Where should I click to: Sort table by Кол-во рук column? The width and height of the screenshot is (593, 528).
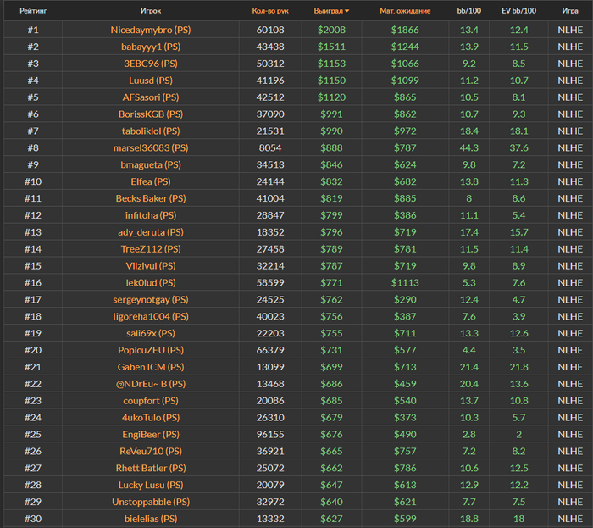point(270,11)
